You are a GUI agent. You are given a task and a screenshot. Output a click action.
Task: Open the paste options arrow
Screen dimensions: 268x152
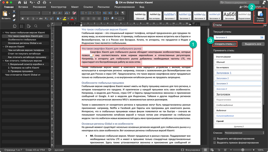click(9, 13)
